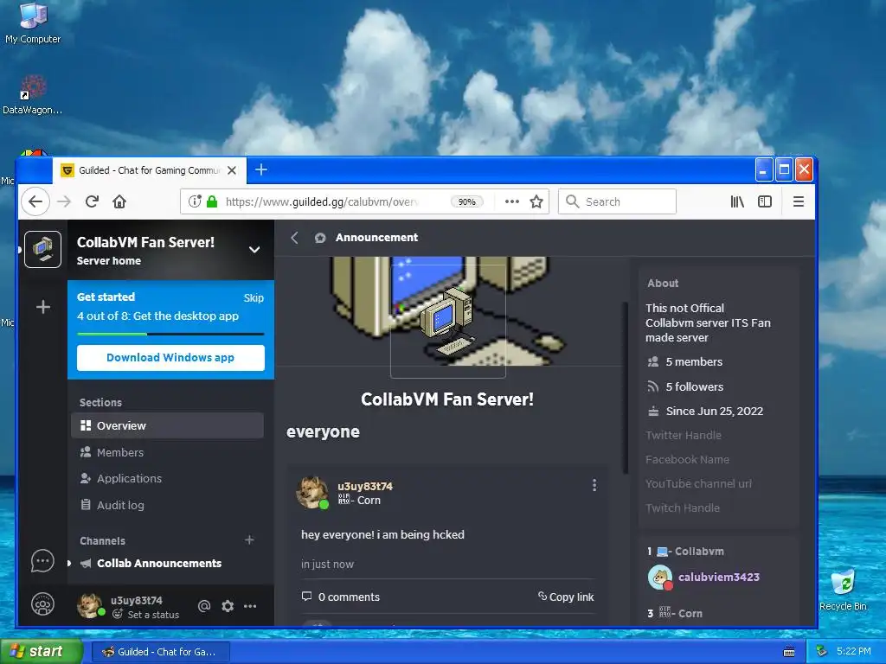Reload the Guilded page
This screenshot has width=886, height=664.
[x=92, y=201]
